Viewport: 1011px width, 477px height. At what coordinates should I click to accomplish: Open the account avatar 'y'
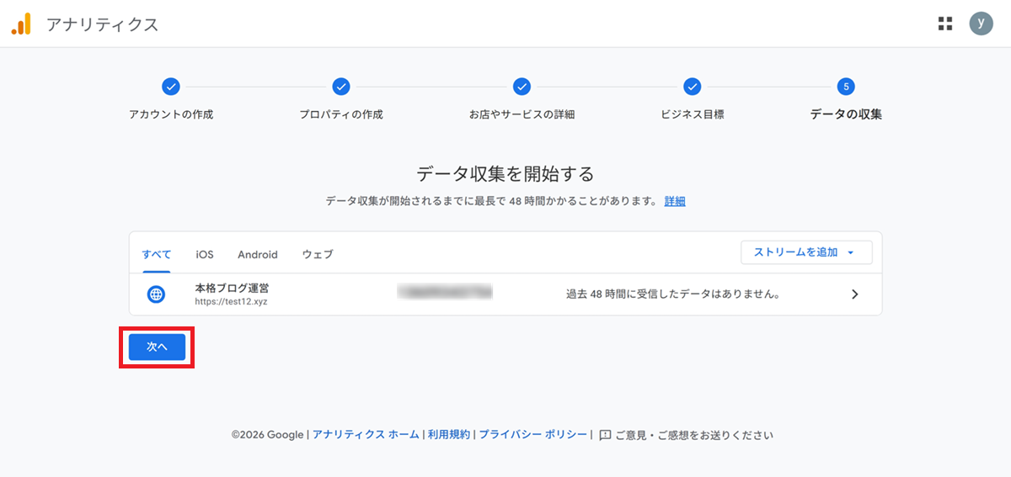[981, 24]
